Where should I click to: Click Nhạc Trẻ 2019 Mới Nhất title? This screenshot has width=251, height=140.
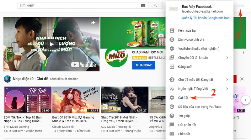[119, 119]
